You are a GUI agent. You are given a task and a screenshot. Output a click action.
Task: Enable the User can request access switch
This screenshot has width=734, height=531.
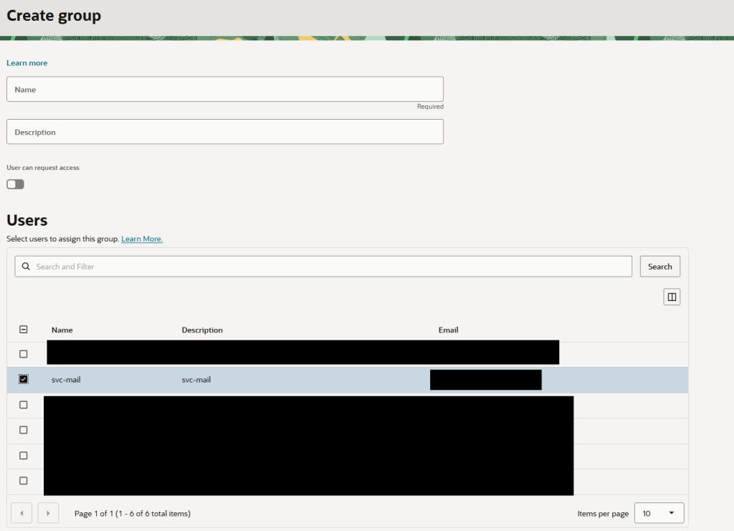tap(16, 184)
